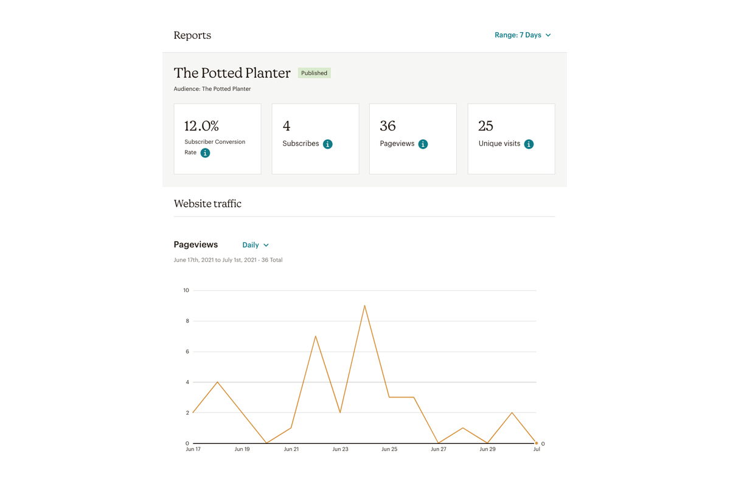Select the 12.0% conversion rate value
Viewport: 730px width, 487px height.
pyautogui.click(x=201, y=126)
